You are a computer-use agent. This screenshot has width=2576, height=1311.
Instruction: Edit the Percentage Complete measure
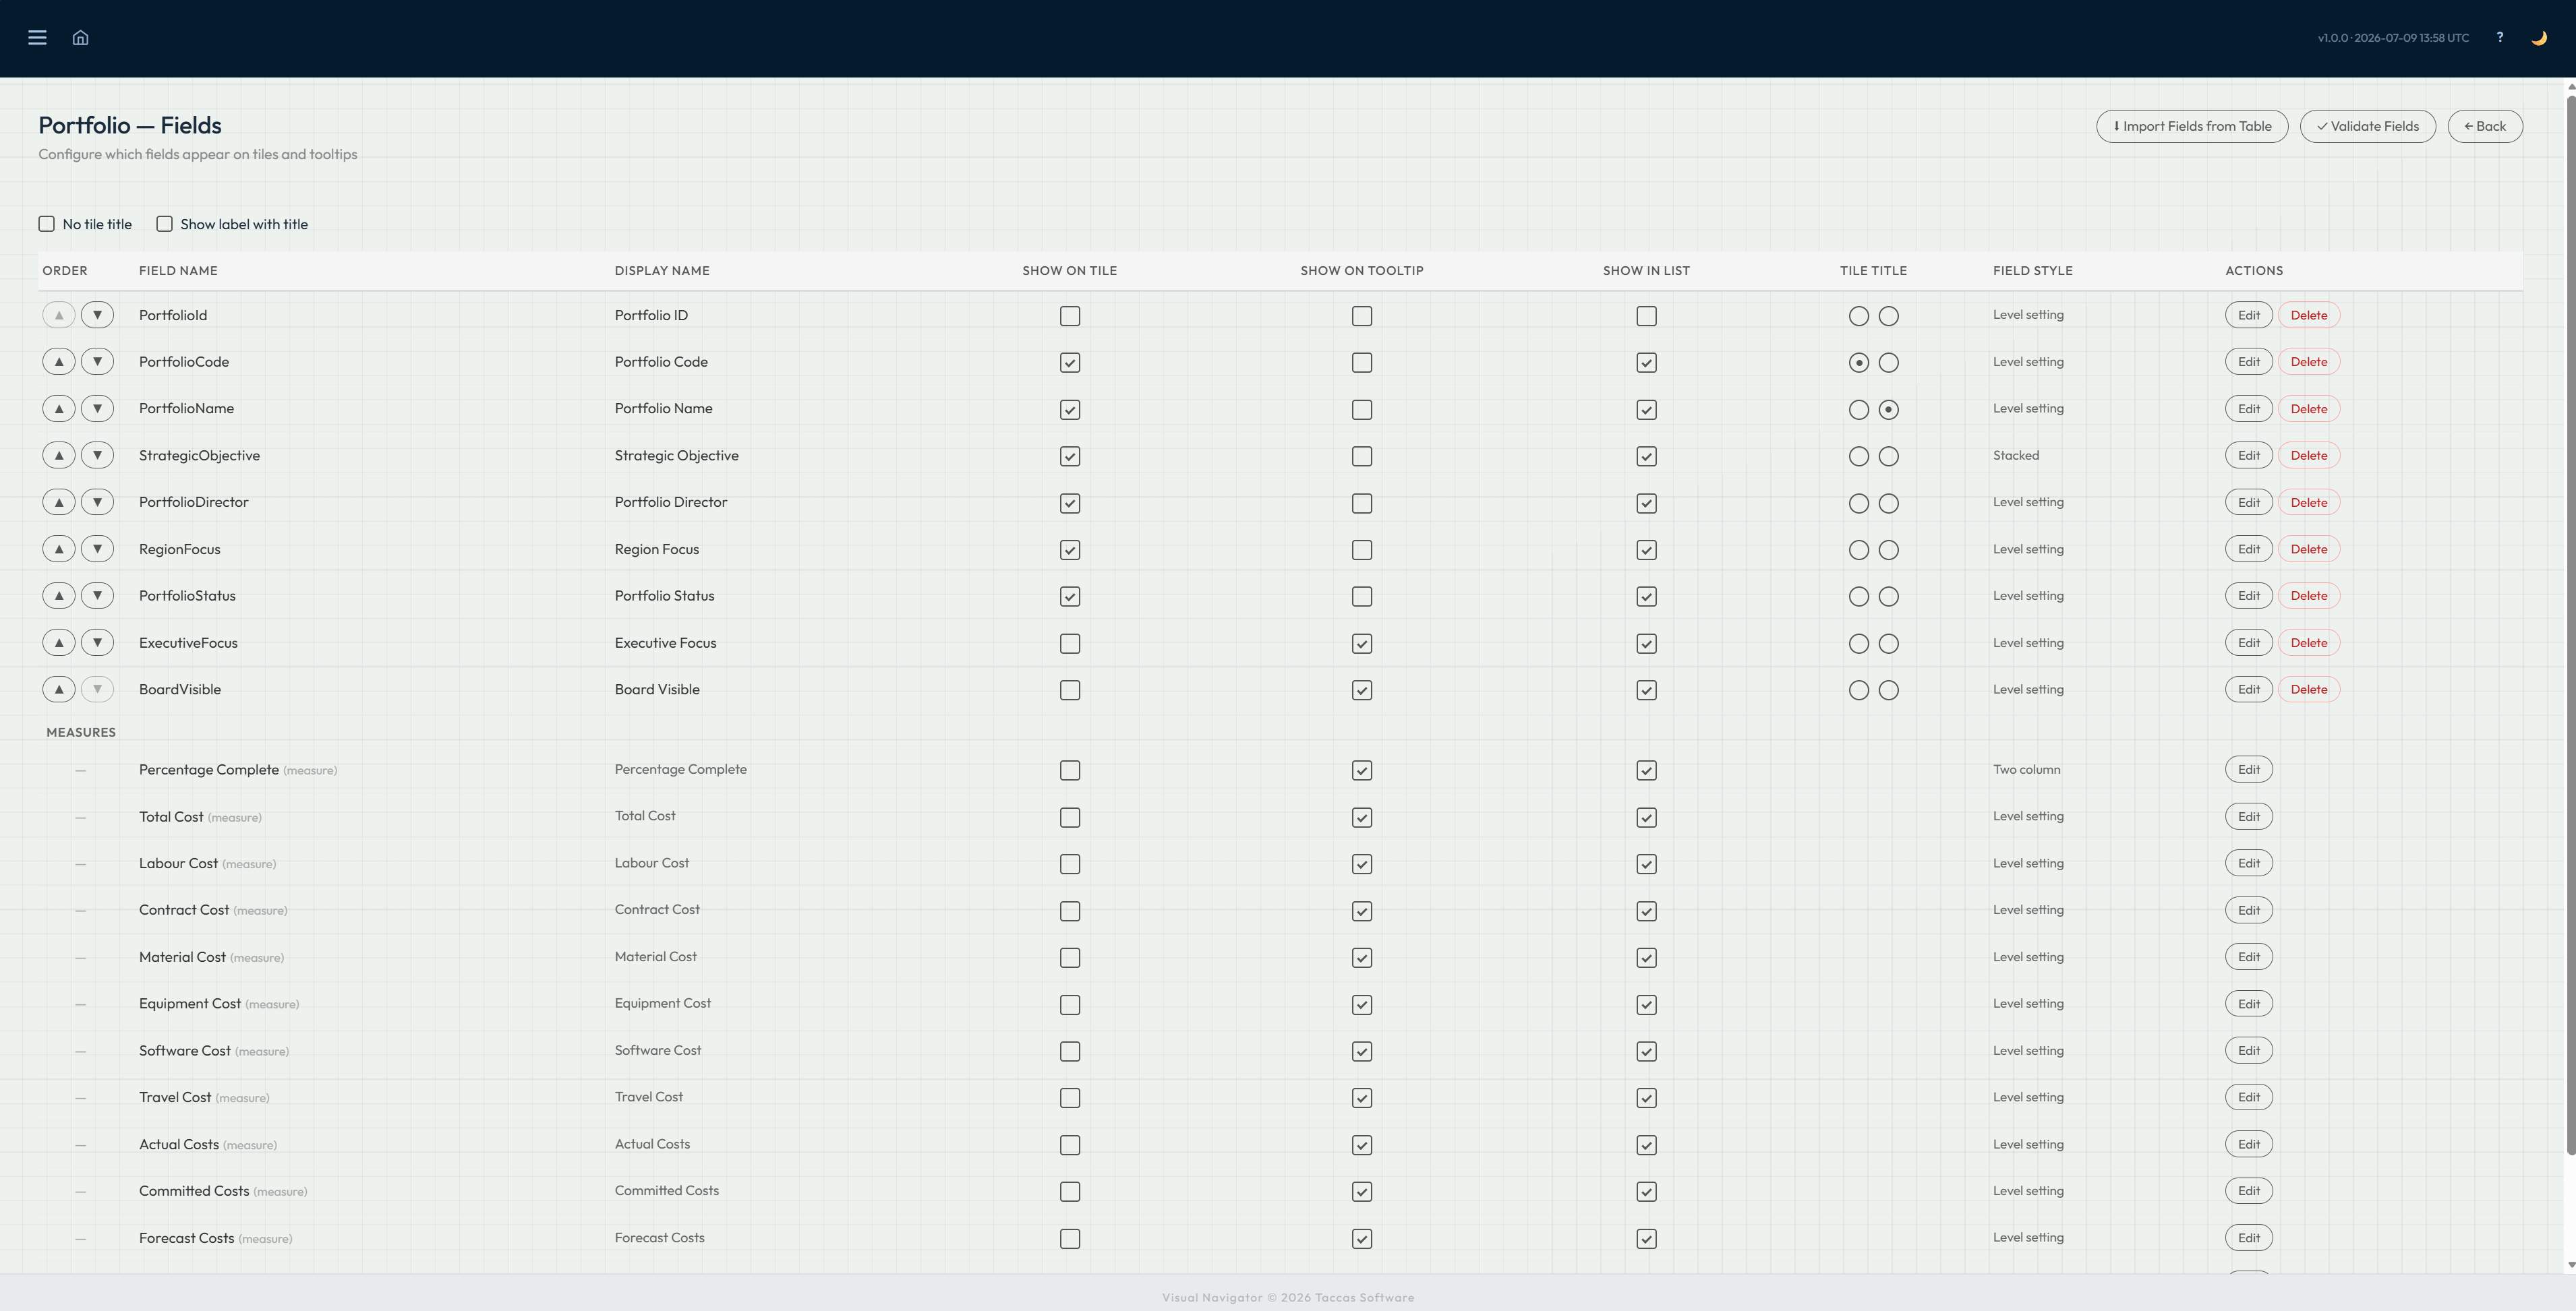tap(2249, 770)
